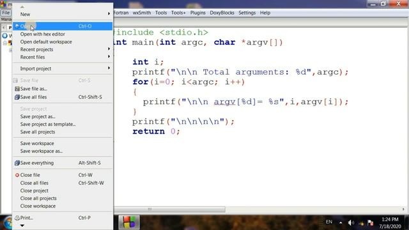
Task: Open the New submenu in File menu
Action: point(63,14)
